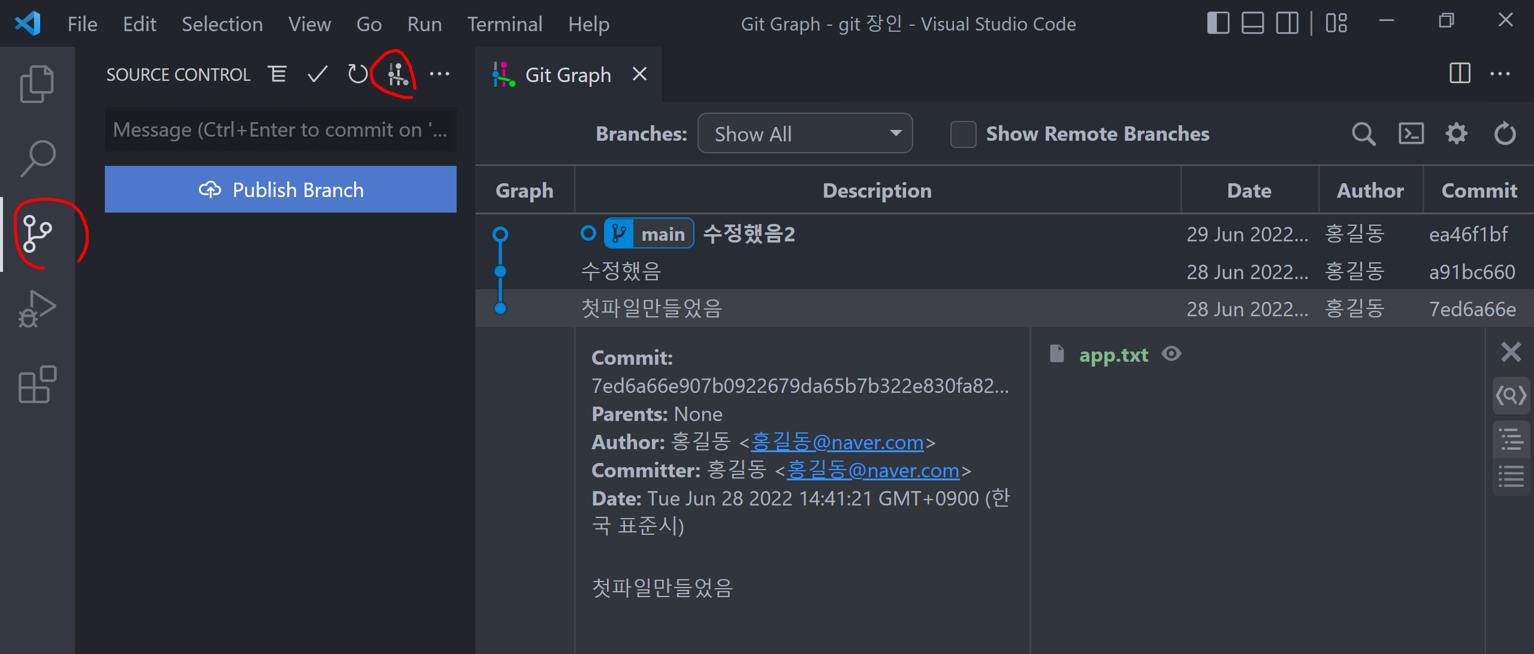Image resolution: width=1534 pixels, height=654 pixels.
Task: Switch to file list view in commit details
Action: [x=1511, y=477]
